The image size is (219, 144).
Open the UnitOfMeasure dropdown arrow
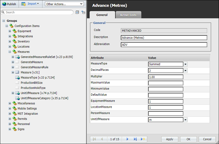(185, 120)
